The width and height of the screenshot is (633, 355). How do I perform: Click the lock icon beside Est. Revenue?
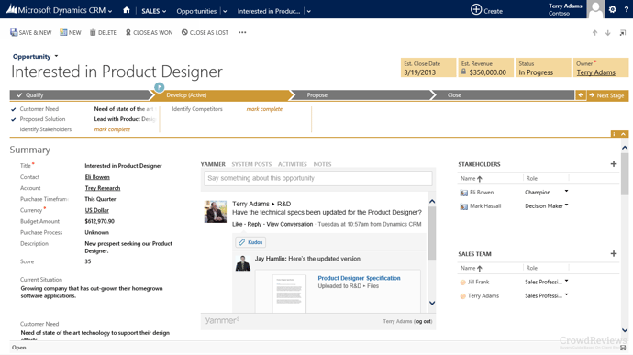tap(463, 72)
